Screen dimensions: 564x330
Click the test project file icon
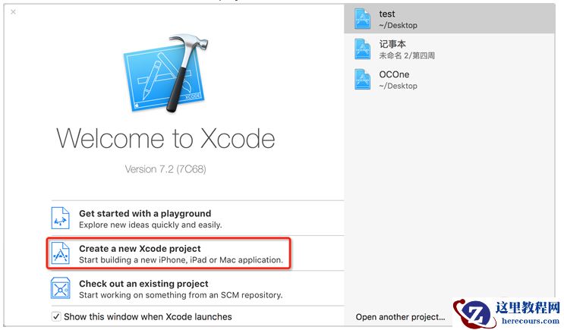[364, 19]
